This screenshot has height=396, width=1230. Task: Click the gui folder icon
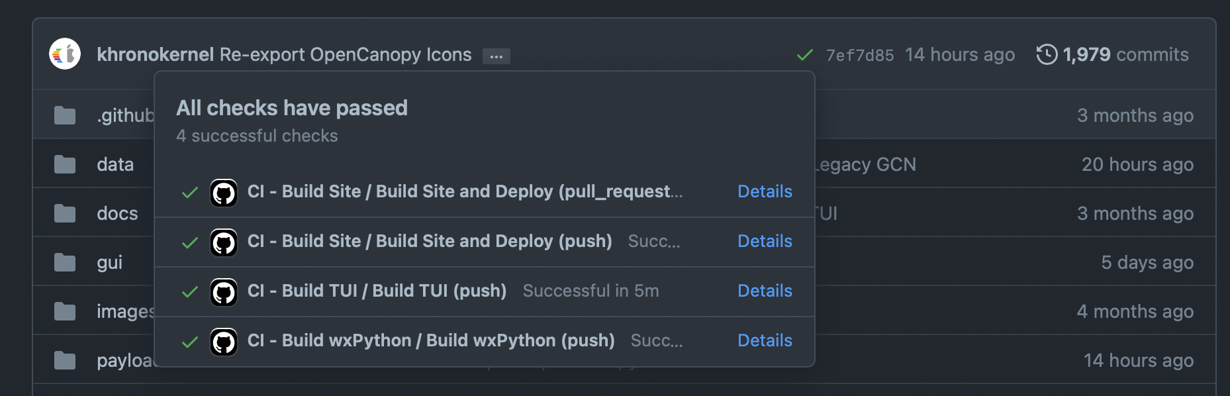click(65, 262)
